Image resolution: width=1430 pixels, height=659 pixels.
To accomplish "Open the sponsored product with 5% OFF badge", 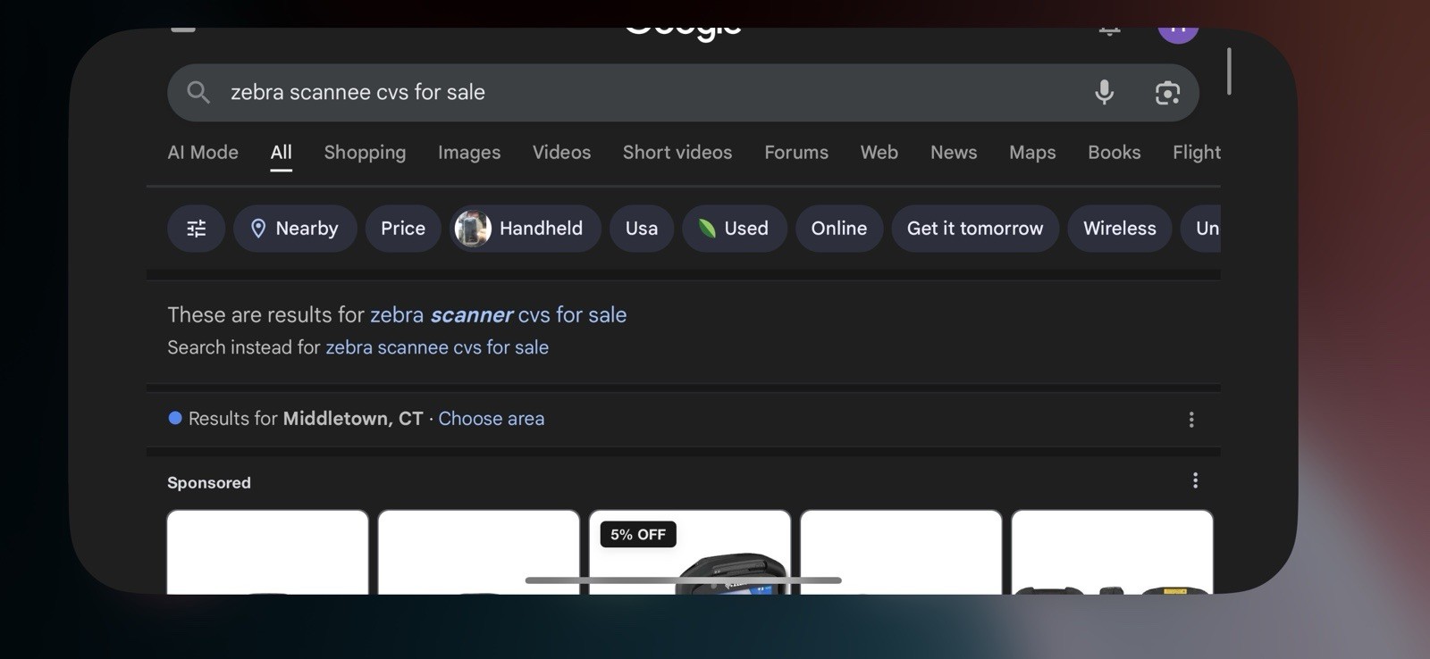I will click(690, 552).
